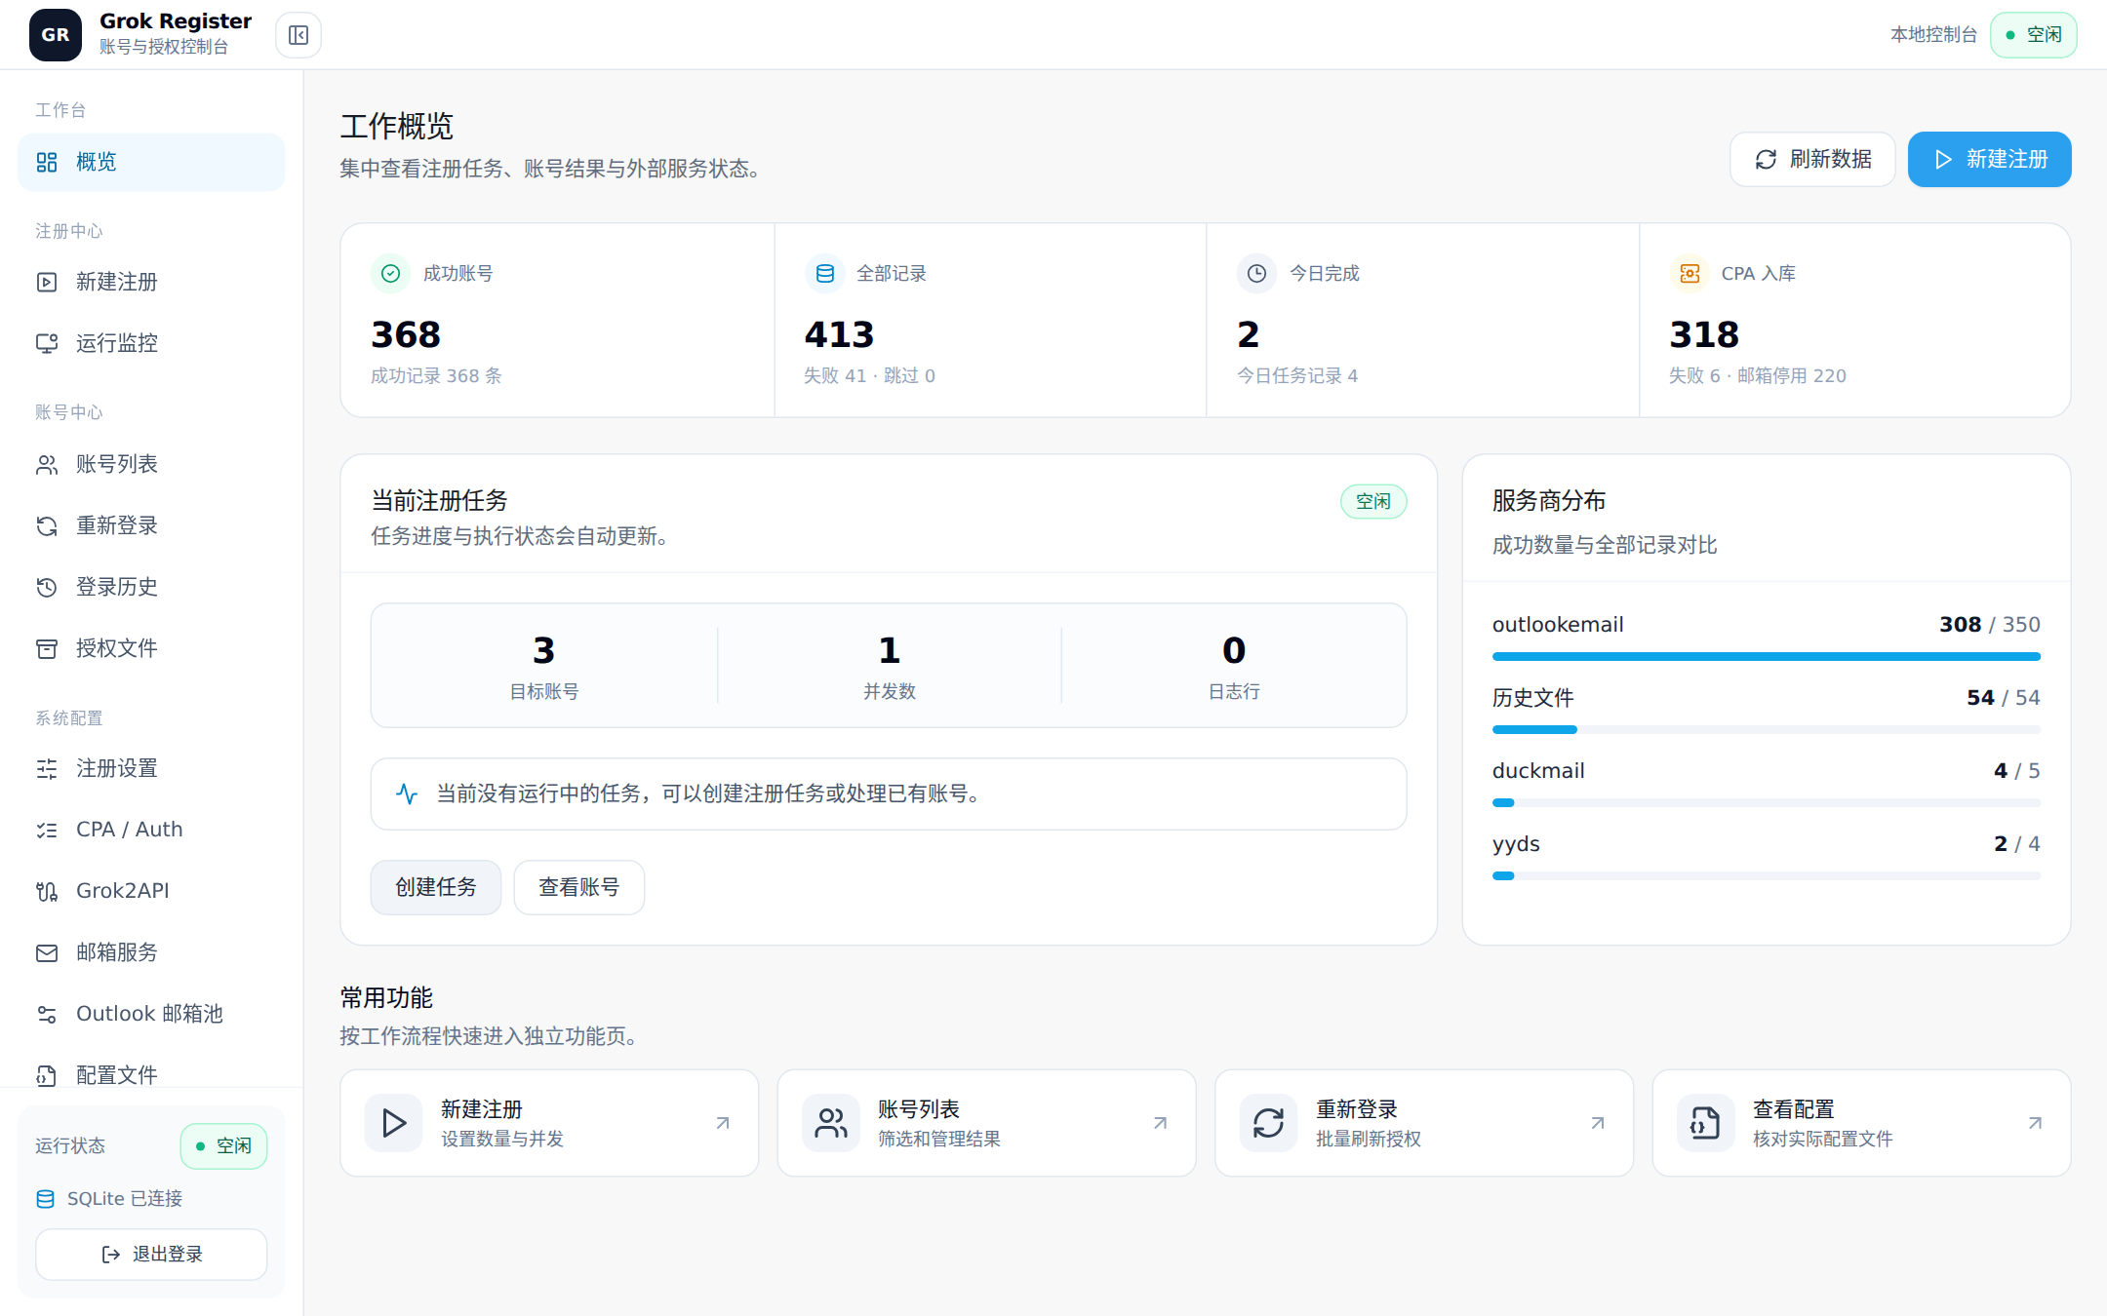Viewport: 2107px width, 1316px height.
Task: Open 授权文件 in the sidebar
Action: (151, 649)
